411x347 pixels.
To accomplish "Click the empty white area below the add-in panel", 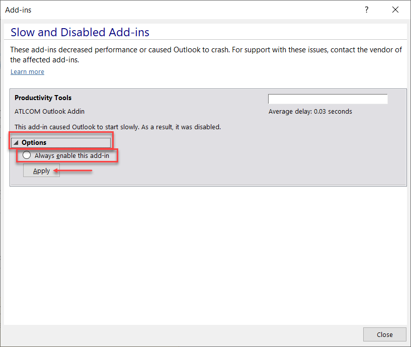I will click(205, 251).
